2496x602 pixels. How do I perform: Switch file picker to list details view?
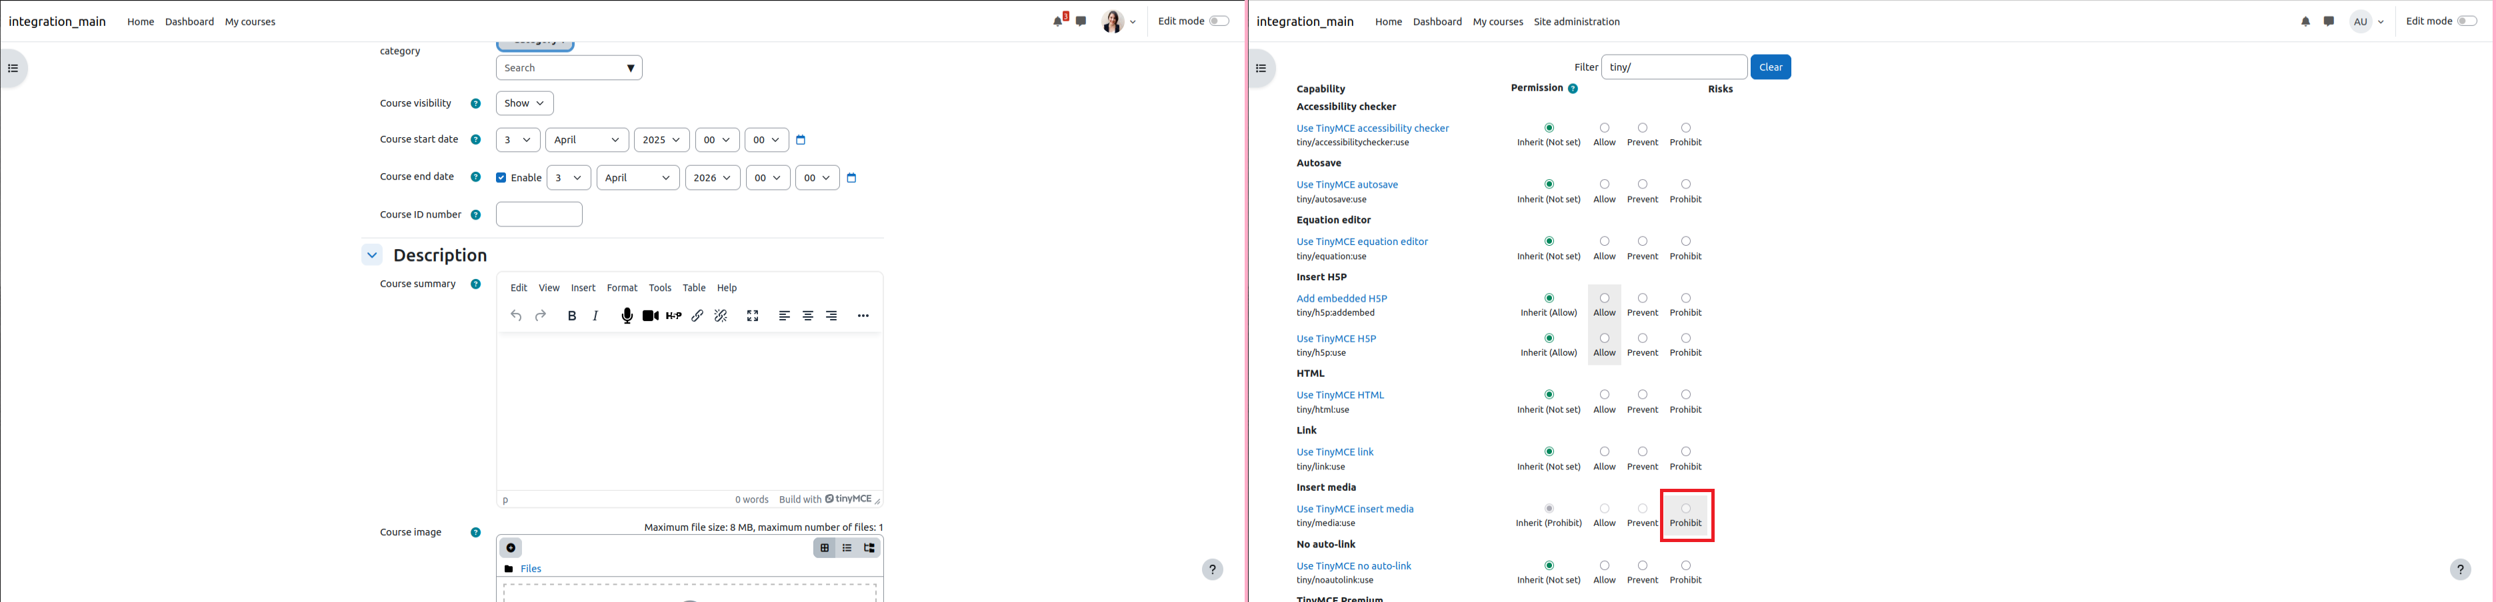pos(847,548)
